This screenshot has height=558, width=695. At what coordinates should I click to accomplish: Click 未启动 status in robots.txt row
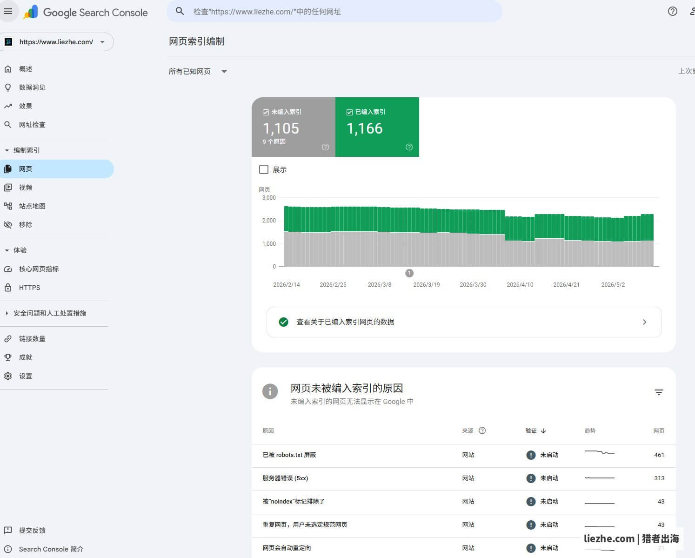(x=549, y=455)
